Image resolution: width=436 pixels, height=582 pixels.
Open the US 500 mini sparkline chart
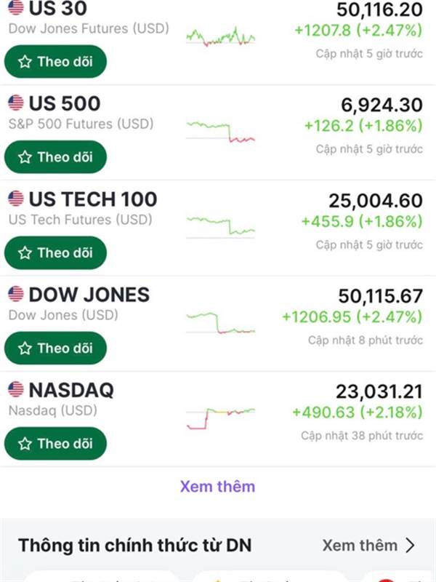coord(220,131)
